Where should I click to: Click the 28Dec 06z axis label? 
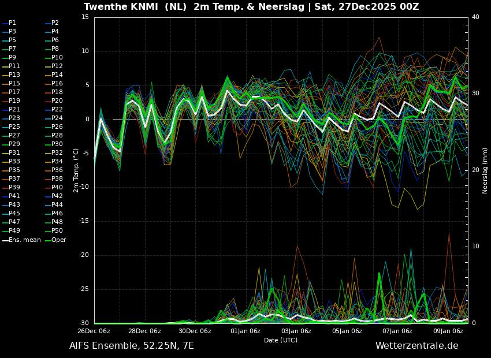coord(145,331)
